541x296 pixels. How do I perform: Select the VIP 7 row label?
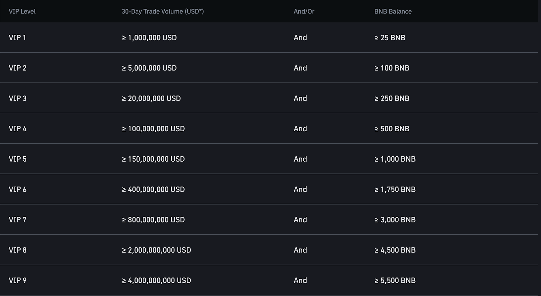click(x=18, y=220)
